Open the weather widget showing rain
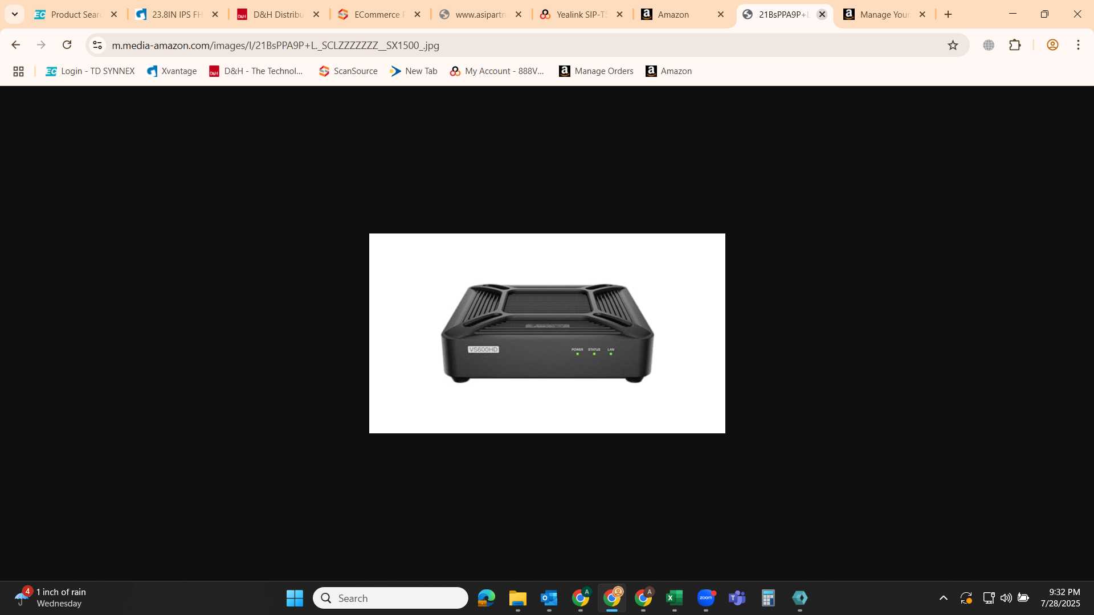Screen dimensions: 1094x615 click(x=51, y=598)
